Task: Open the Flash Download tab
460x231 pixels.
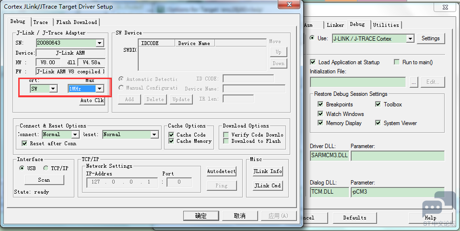Action: pyautogui.click(x=77, y=22)
